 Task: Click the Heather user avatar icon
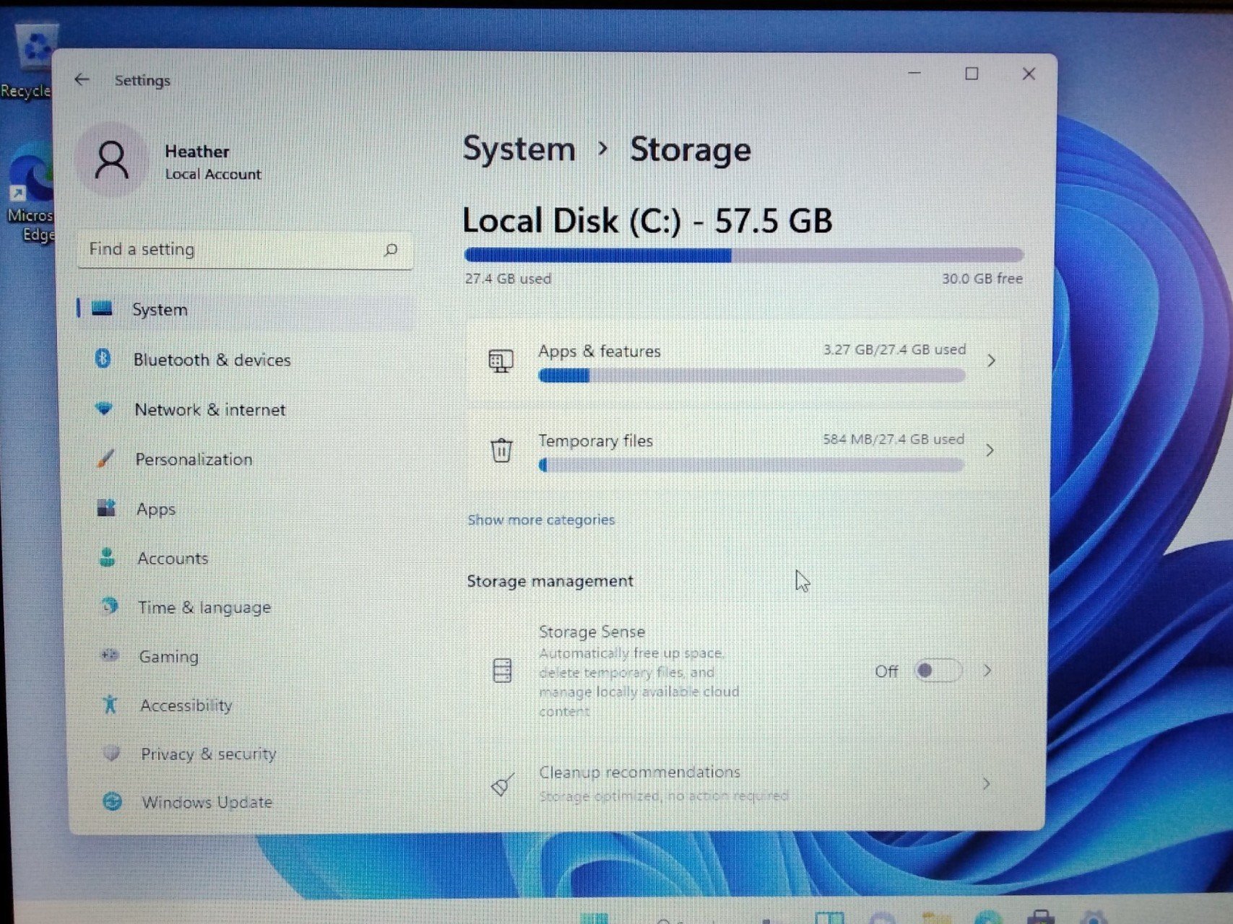point(111,160)
